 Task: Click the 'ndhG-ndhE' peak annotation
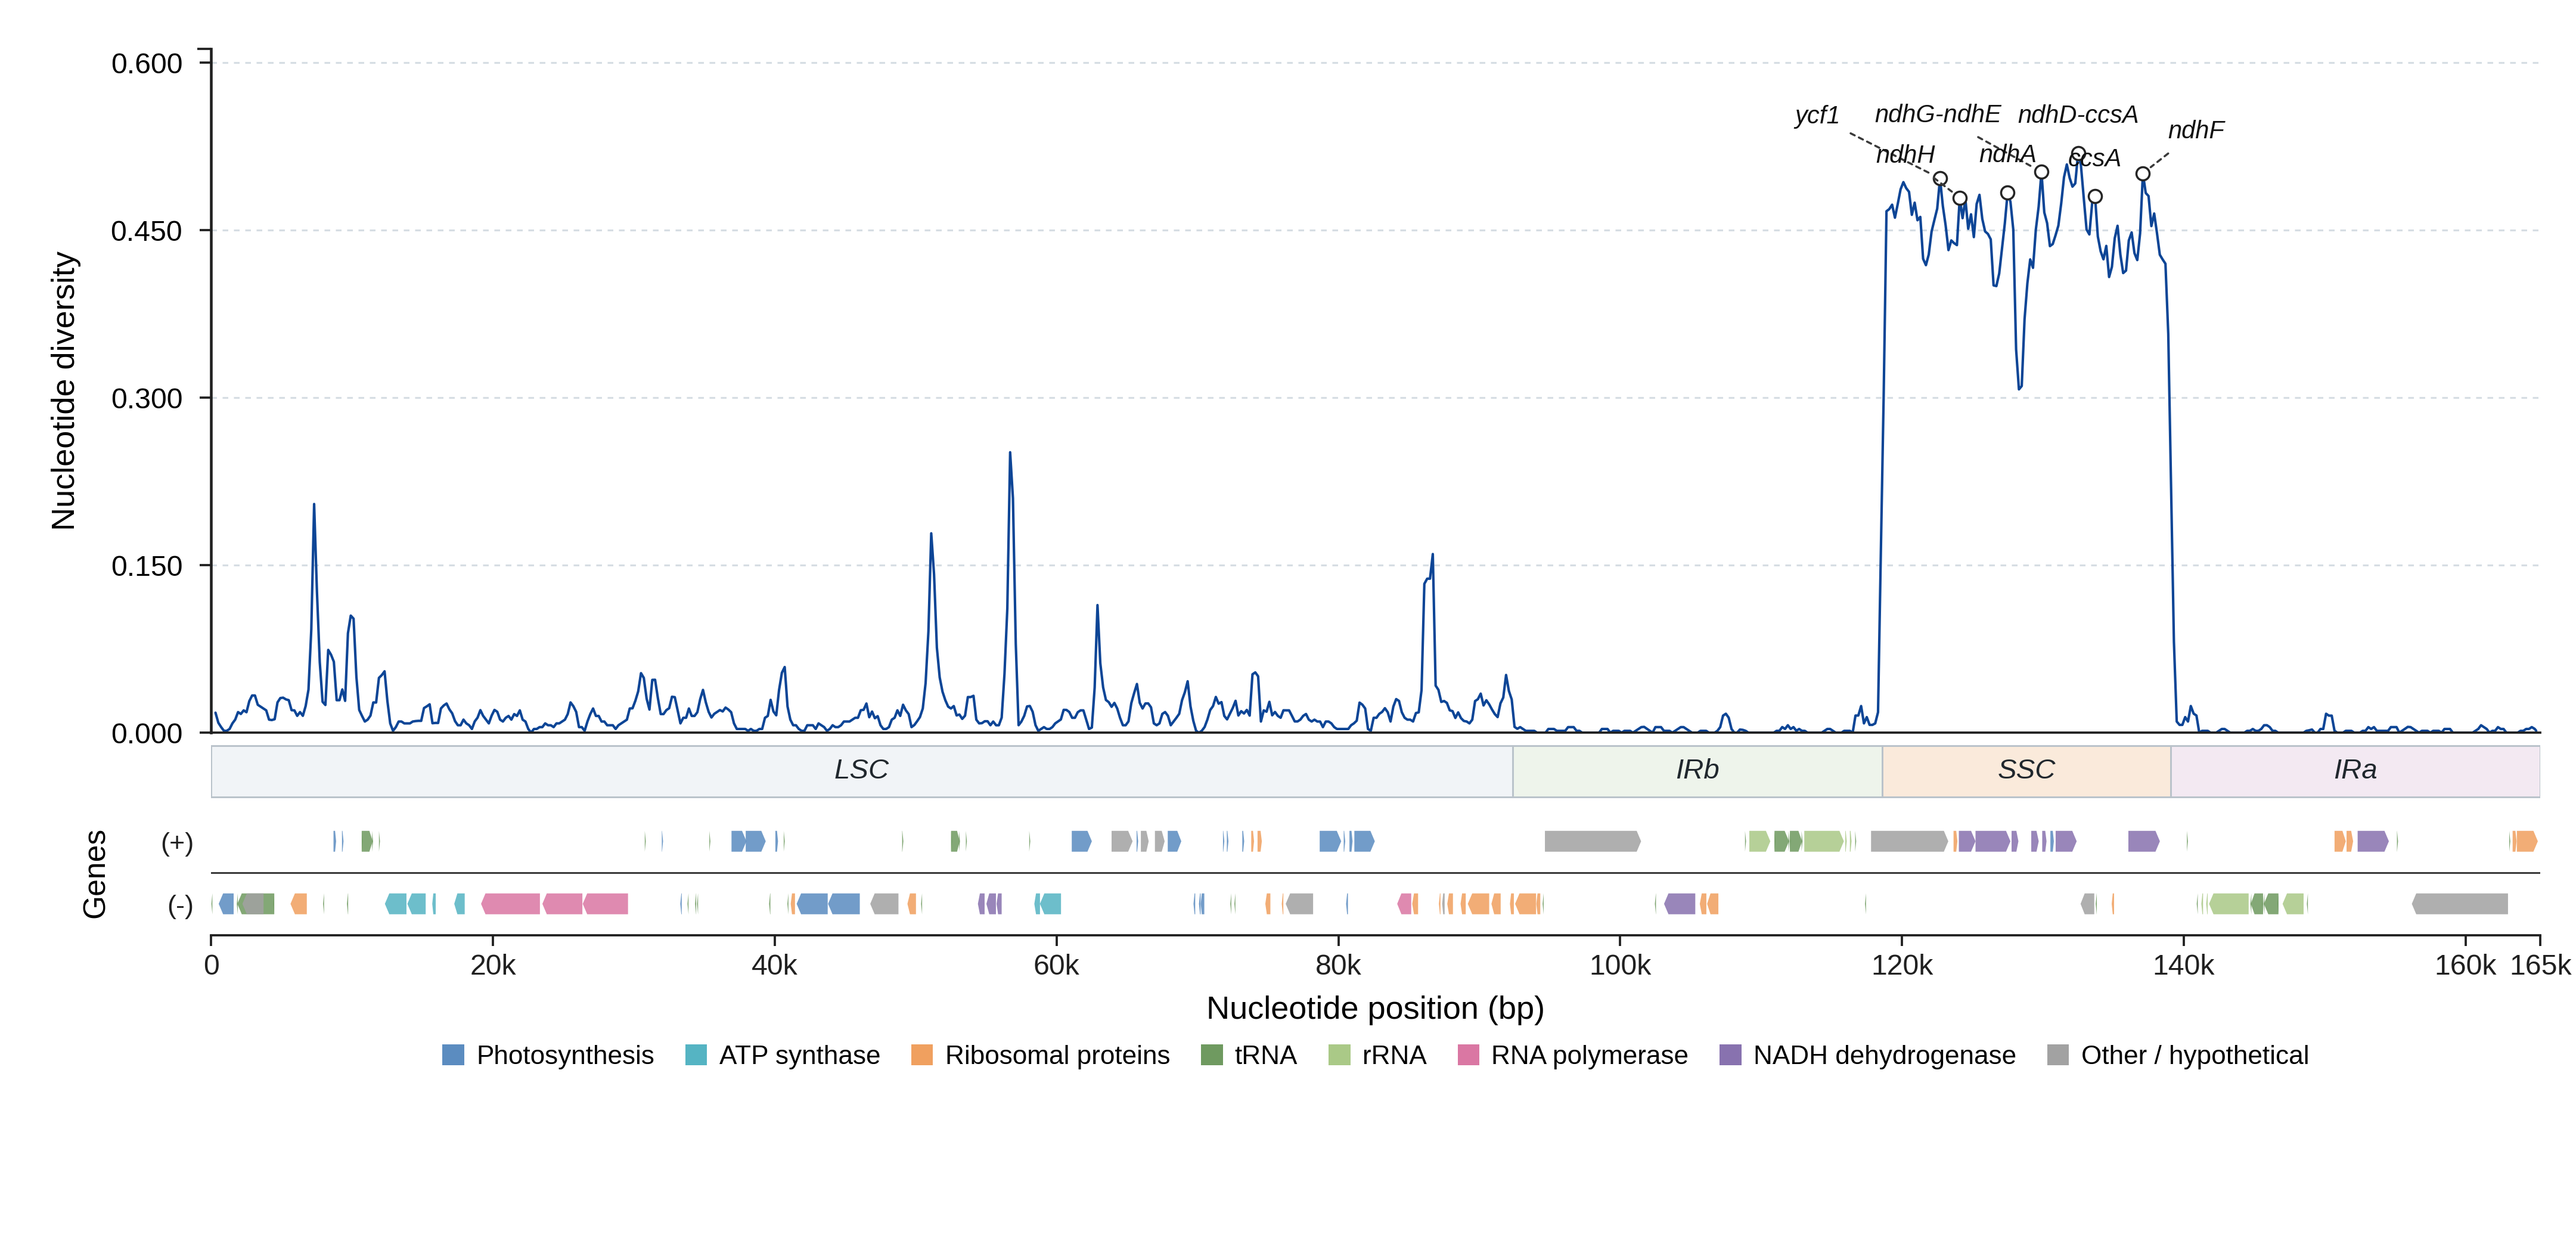pos(1937,114)
